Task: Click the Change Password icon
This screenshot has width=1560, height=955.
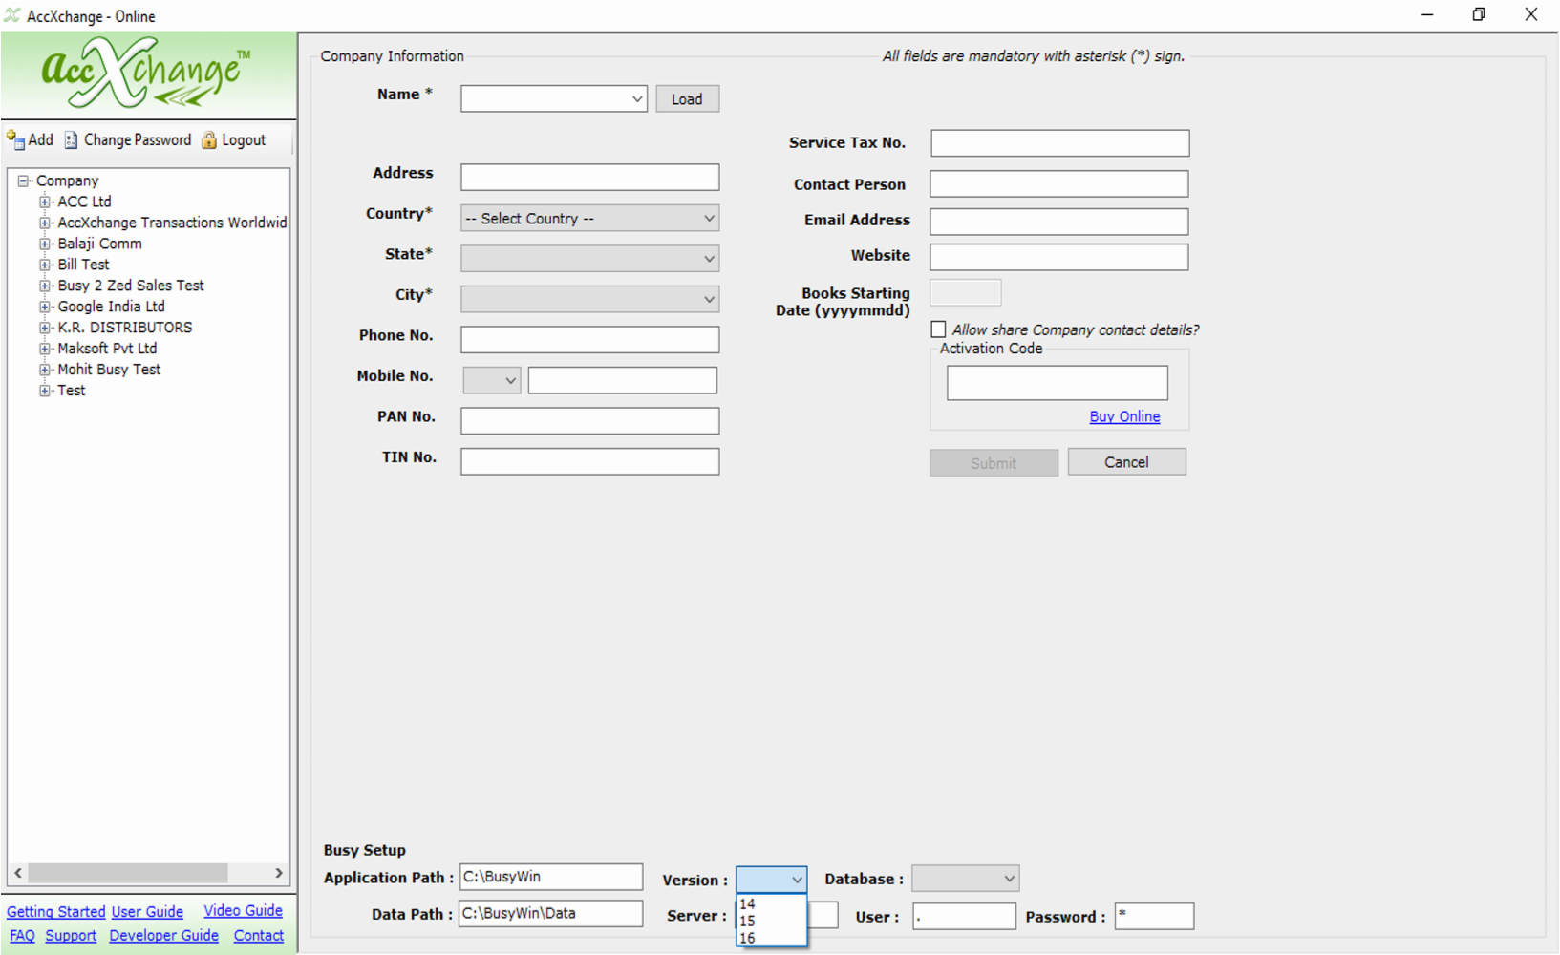Action: pyautogui.click(x=72, y=140)
